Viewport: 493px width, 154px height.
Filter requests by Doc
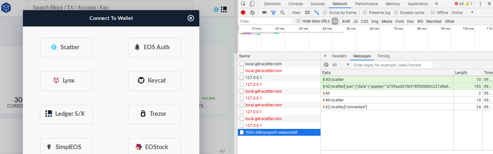point(410,21)
